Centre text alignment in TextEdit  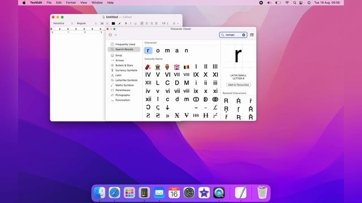147,24
